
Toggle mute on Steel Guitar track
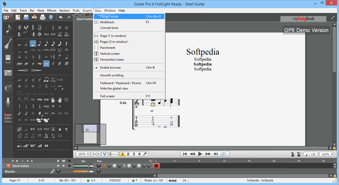(x=64, y=166)
